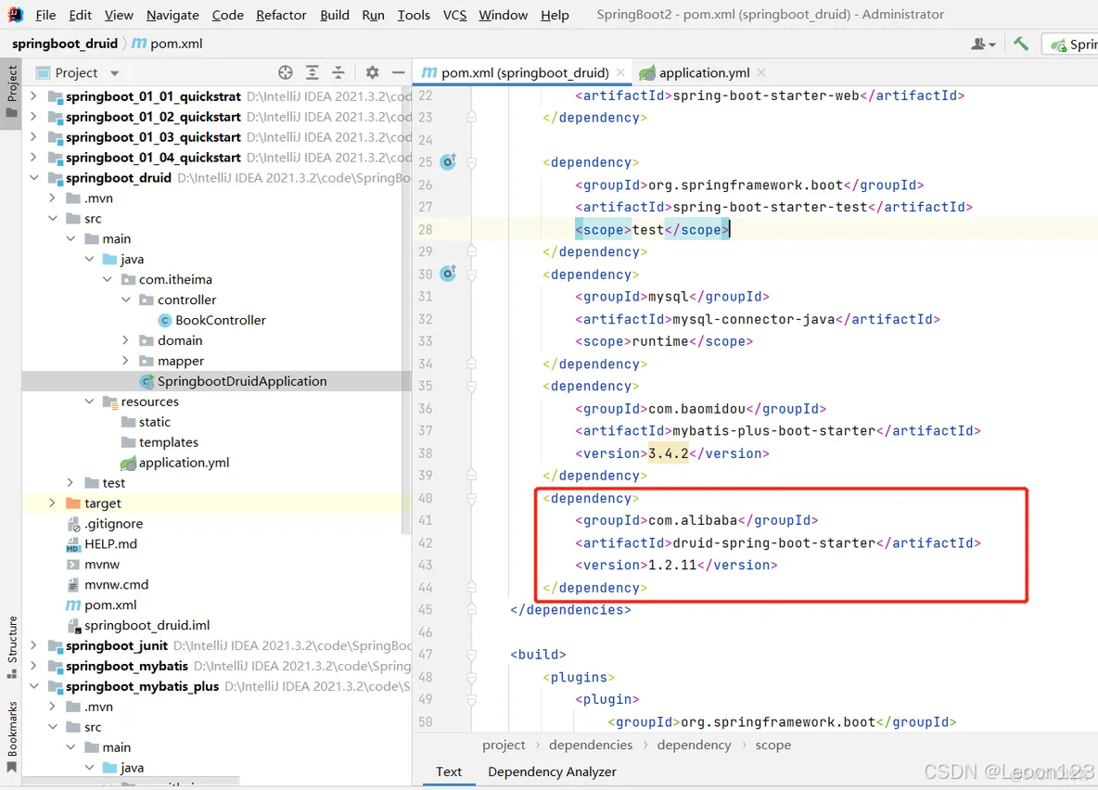This screenshot has width=1098, height=790.
Task: Click the IntelliJ IDEA app logo icon
Action: coord(15,14)
